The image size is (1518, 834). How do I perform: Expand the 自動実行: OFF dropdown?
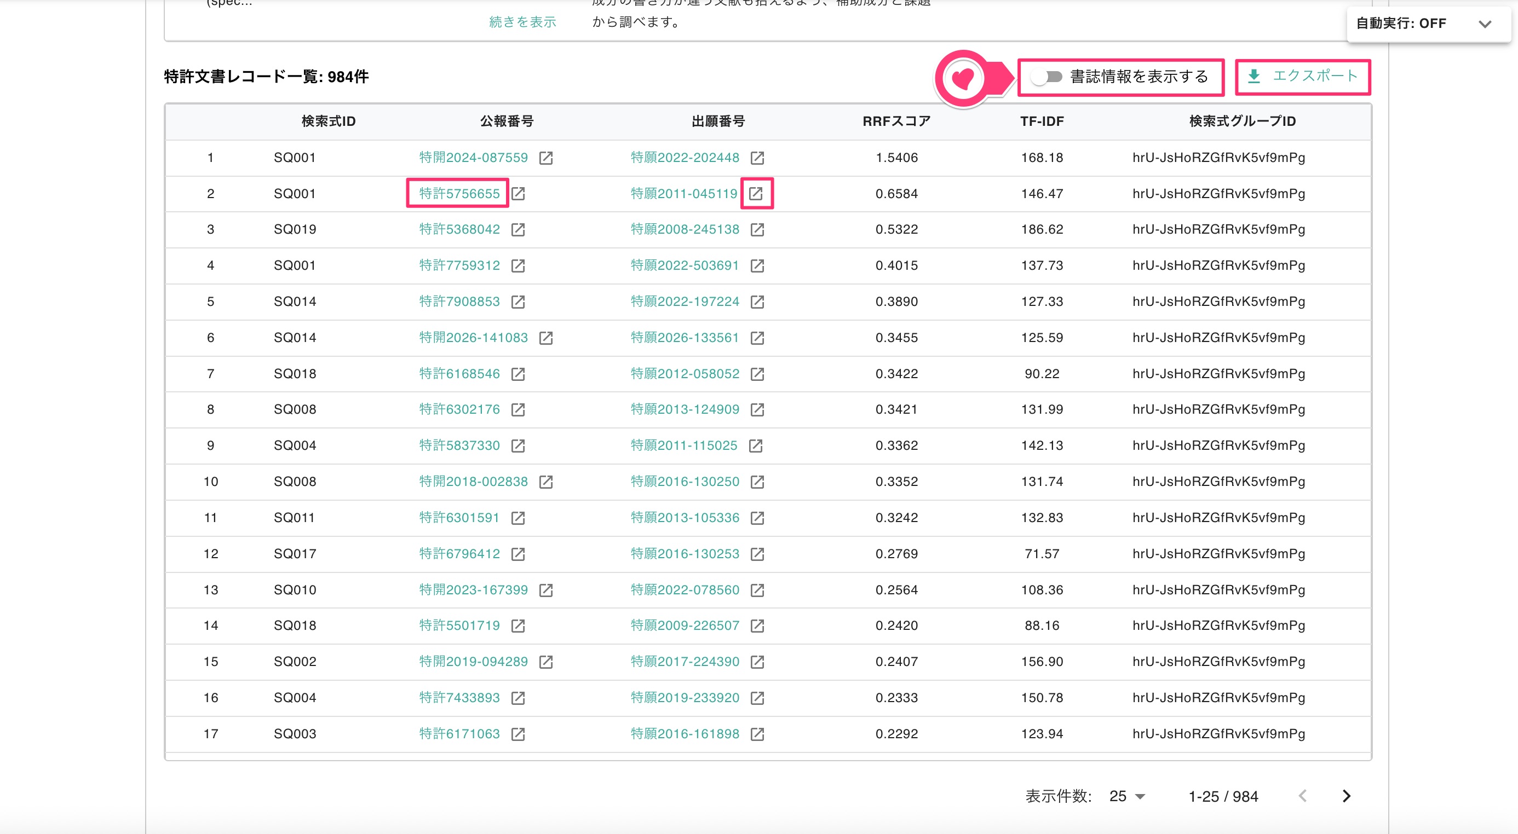[x=1428, y=24]
